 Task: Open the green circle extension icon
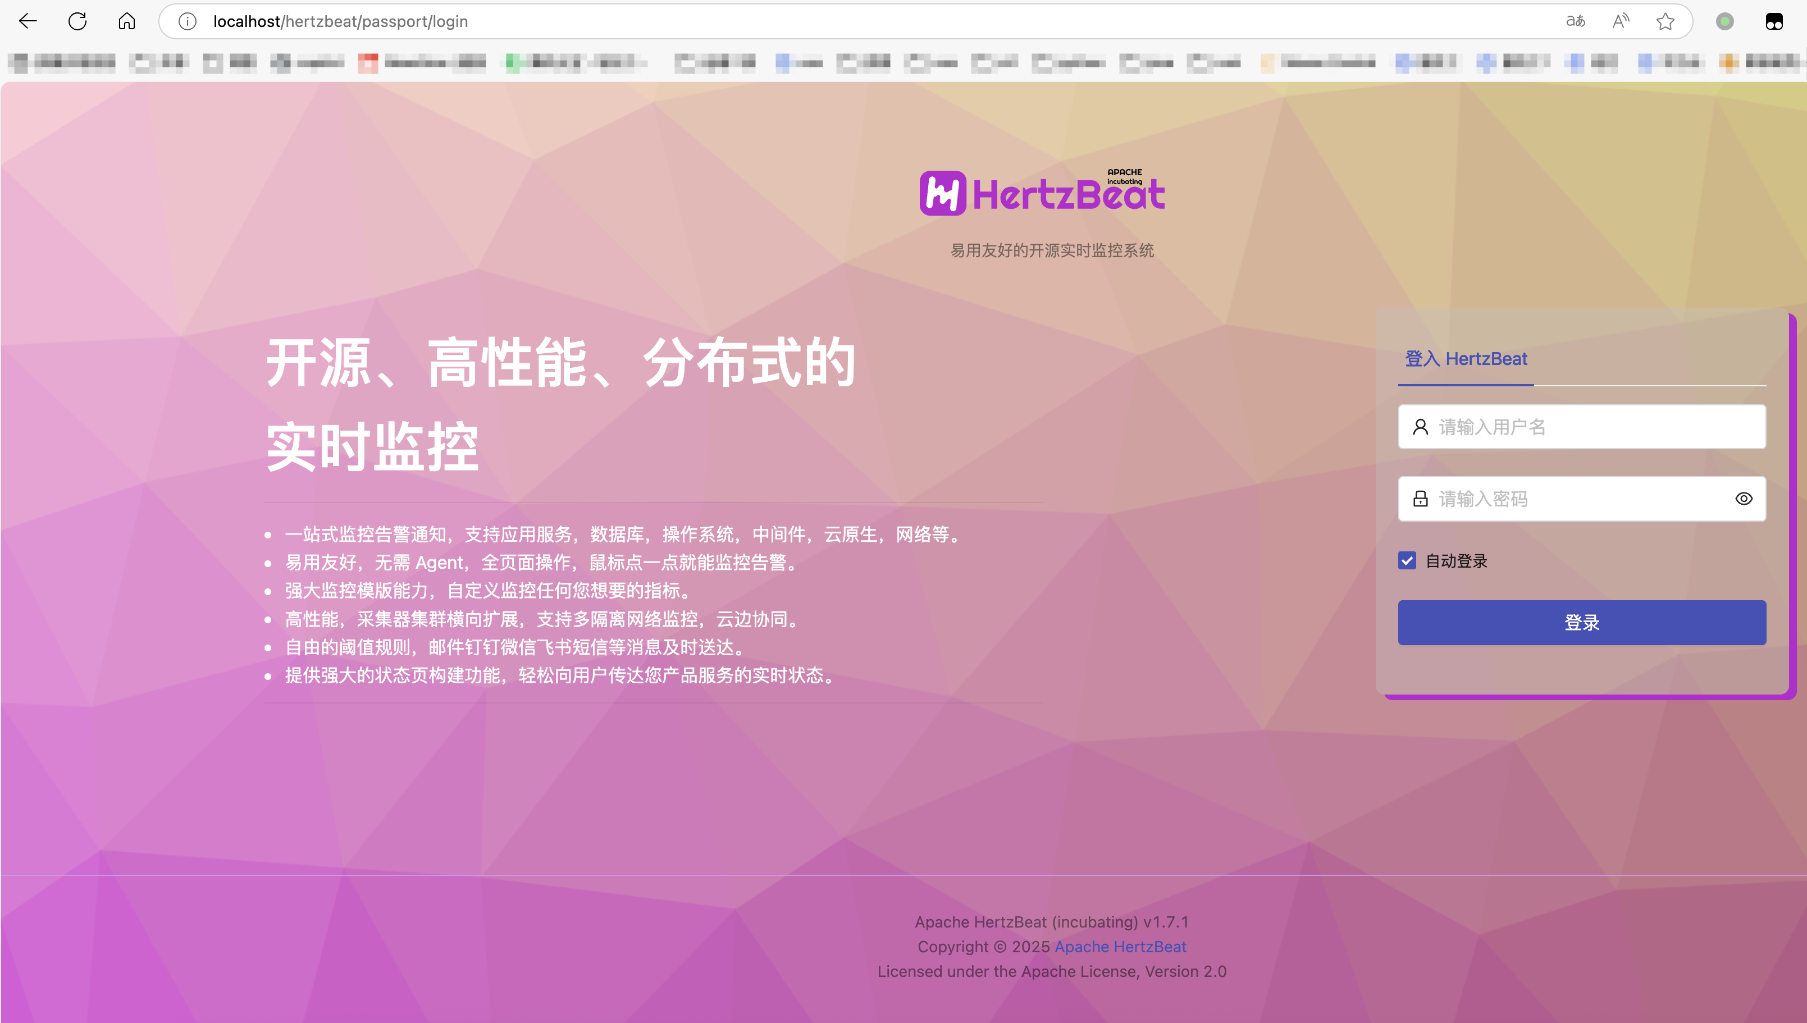point(1725,21)
